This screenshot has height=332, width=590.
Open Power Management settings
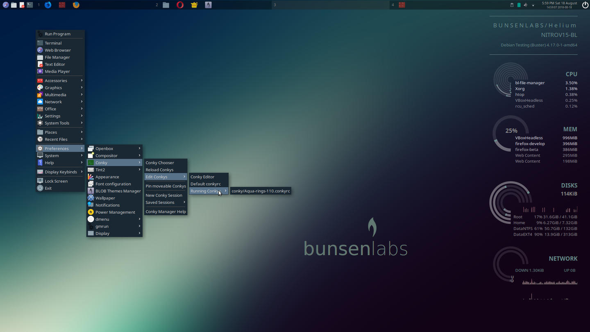(114, 212)
